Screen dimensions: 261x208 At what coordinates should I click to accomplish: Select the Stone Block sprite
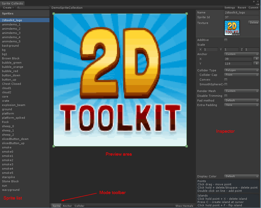pos(25,181)
